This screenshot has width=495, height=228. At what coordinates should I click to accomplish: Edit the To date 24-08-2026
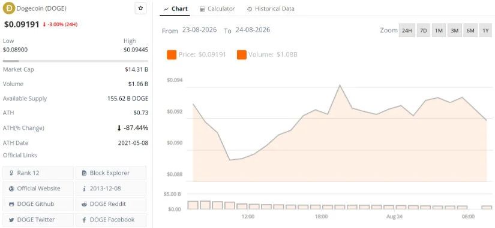point(253,30)
